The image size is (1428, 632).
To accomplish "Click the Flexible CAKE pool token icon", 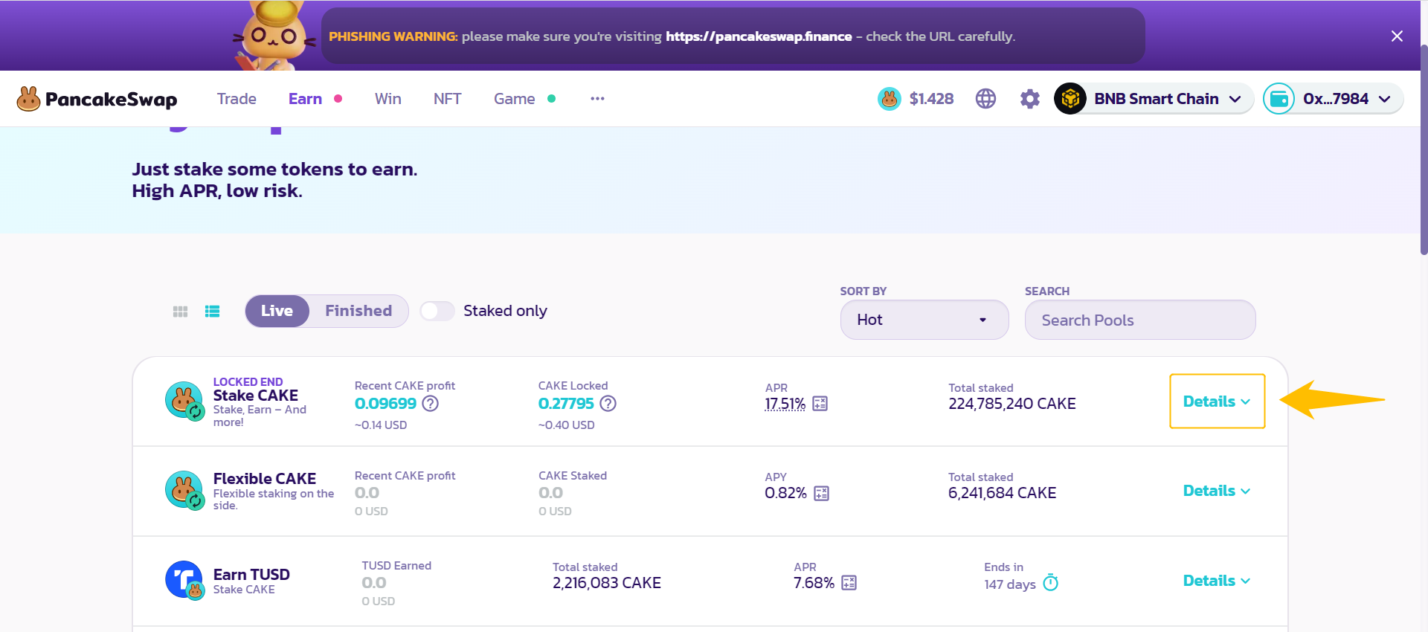I will tap(184, 491).
